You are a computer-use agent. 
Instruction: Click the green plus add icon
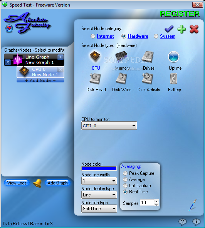(181, 29)
